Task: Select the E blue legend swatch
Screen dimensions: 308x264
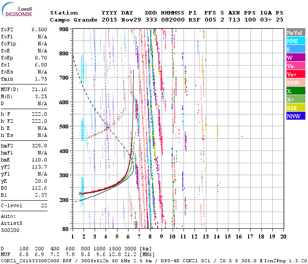Action: (x=296, y=49)
